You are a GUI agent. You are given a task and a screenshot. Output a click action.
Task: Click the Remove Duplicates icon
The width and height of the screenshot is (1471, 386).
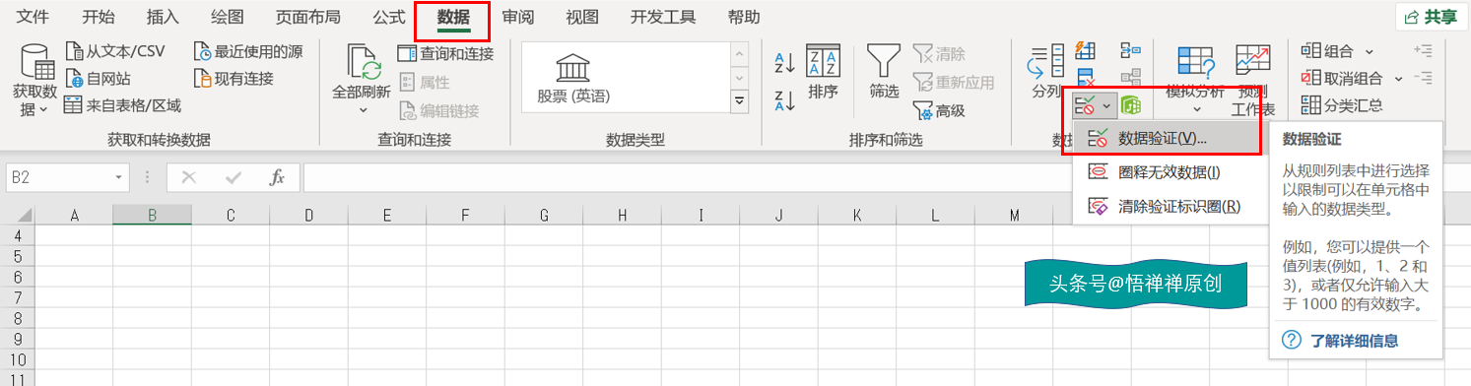point(1085,77)
